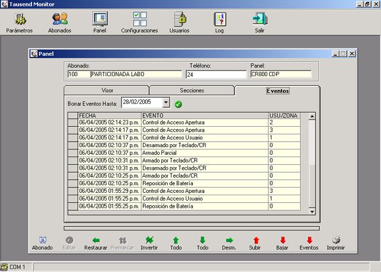Click the Armado Parcial event cell
381x272 pixels.
coord(205,153)
